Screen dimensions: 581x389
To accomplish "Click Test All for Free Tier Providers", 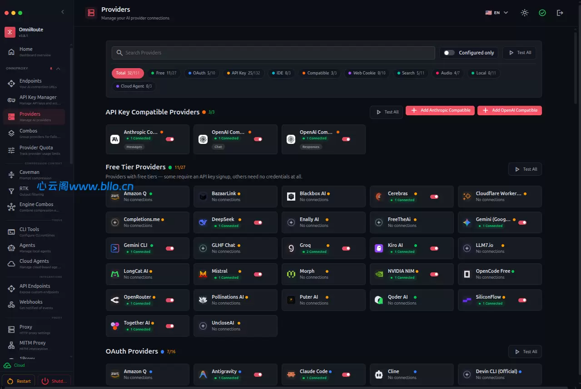I will (x=525, y=169).
